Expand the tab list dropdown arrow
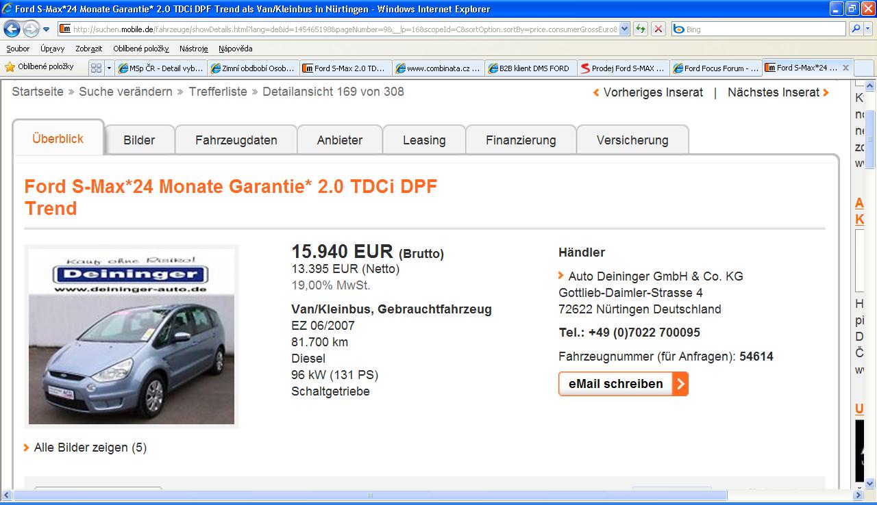Image resolution: width=877 pixels, height=505 pixels. pyautogui.click(x=109, y=68)
